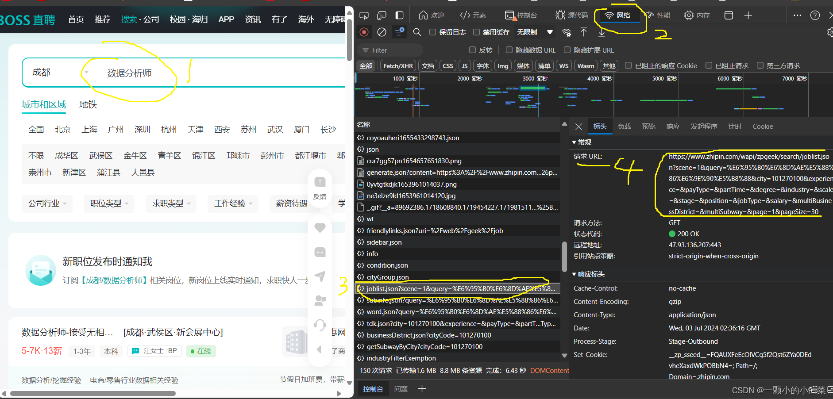Open the 预览 request detail tab
833x399 pixels.
click(648, 127)
